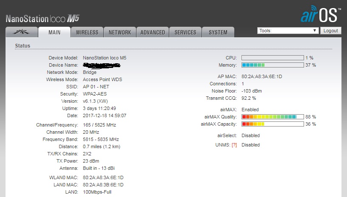Viewport: 347px width, 197px height.
Task: Switch to the MAIN tab
Action: tap(54, 32)
